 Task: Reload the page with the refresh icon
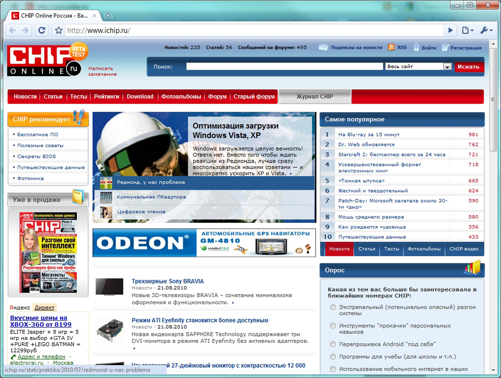coord(42,30)
